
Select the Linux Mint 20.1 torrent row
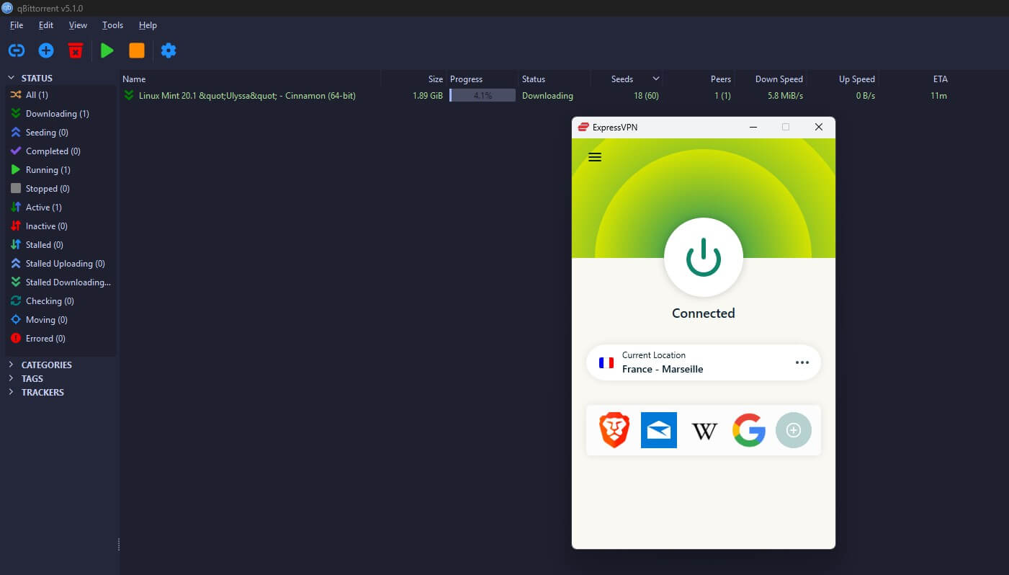[535, 95]
